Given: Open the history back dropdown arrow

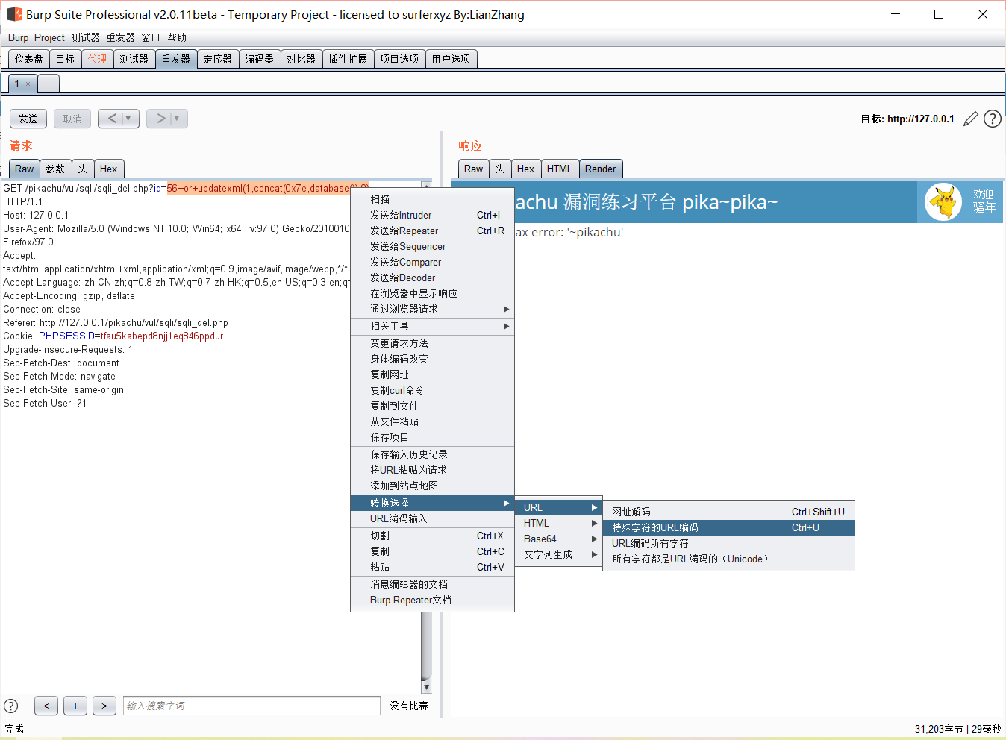Looking at the screenshot, I should point(128,118).
